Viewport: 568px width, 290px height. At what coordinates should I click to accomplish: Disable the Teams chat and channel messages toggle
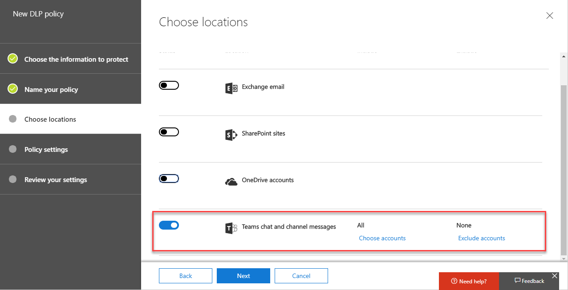(169, 225)
